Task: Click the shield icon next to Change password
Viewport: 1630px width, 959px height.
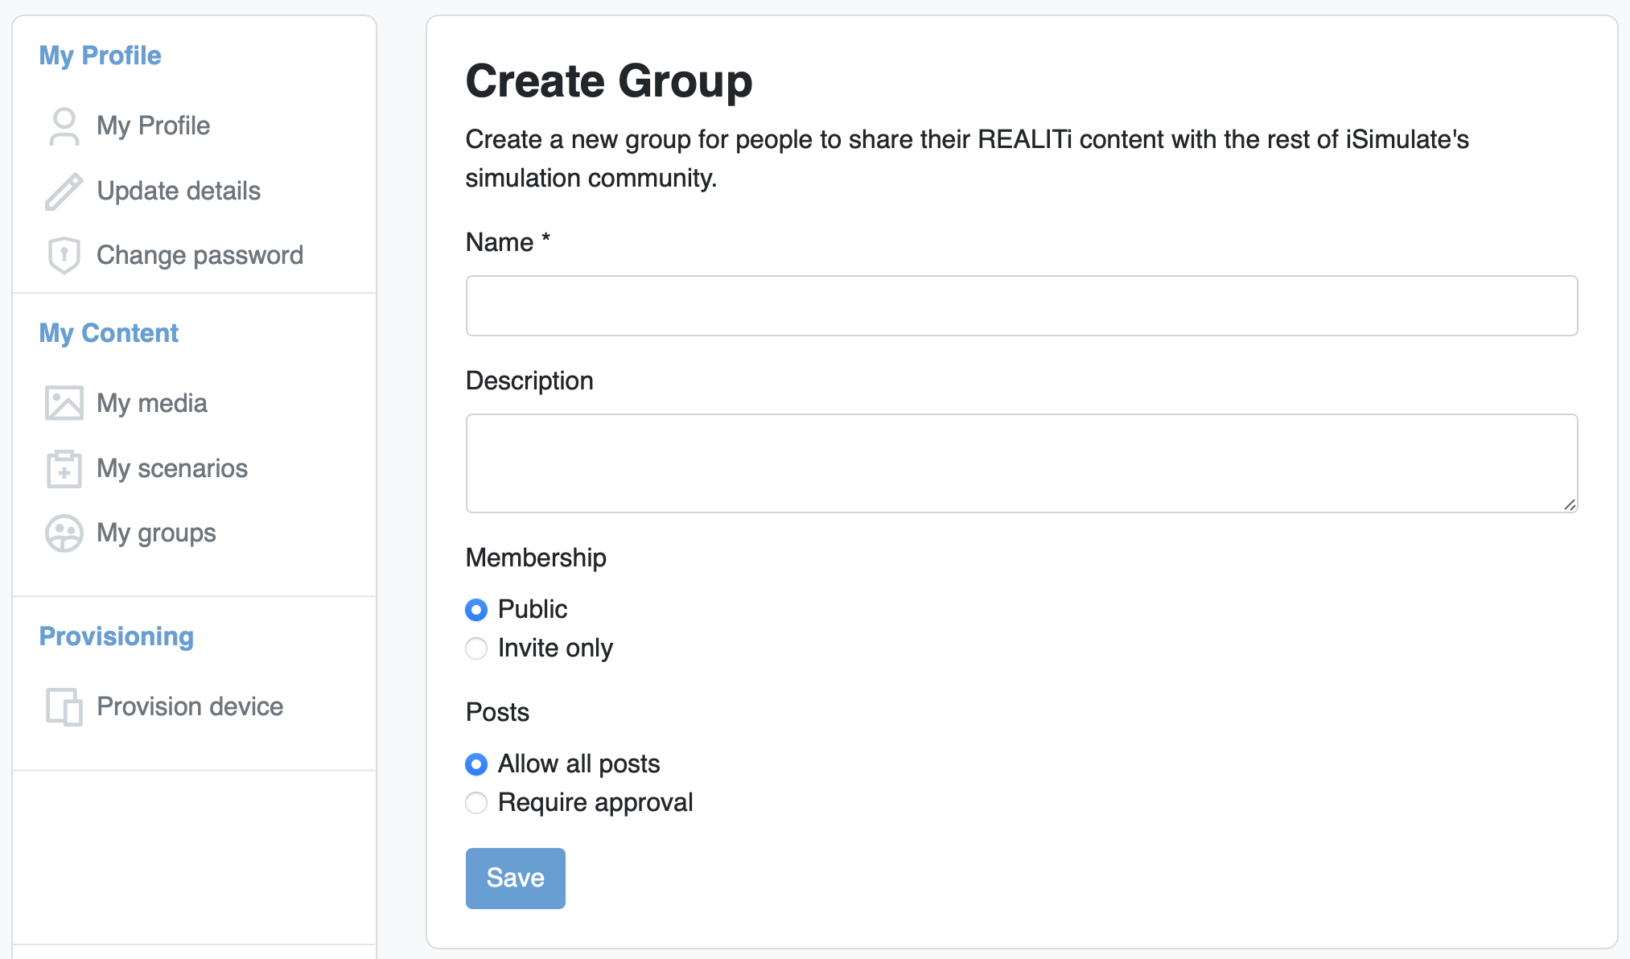Action: [x=64, y=255]
